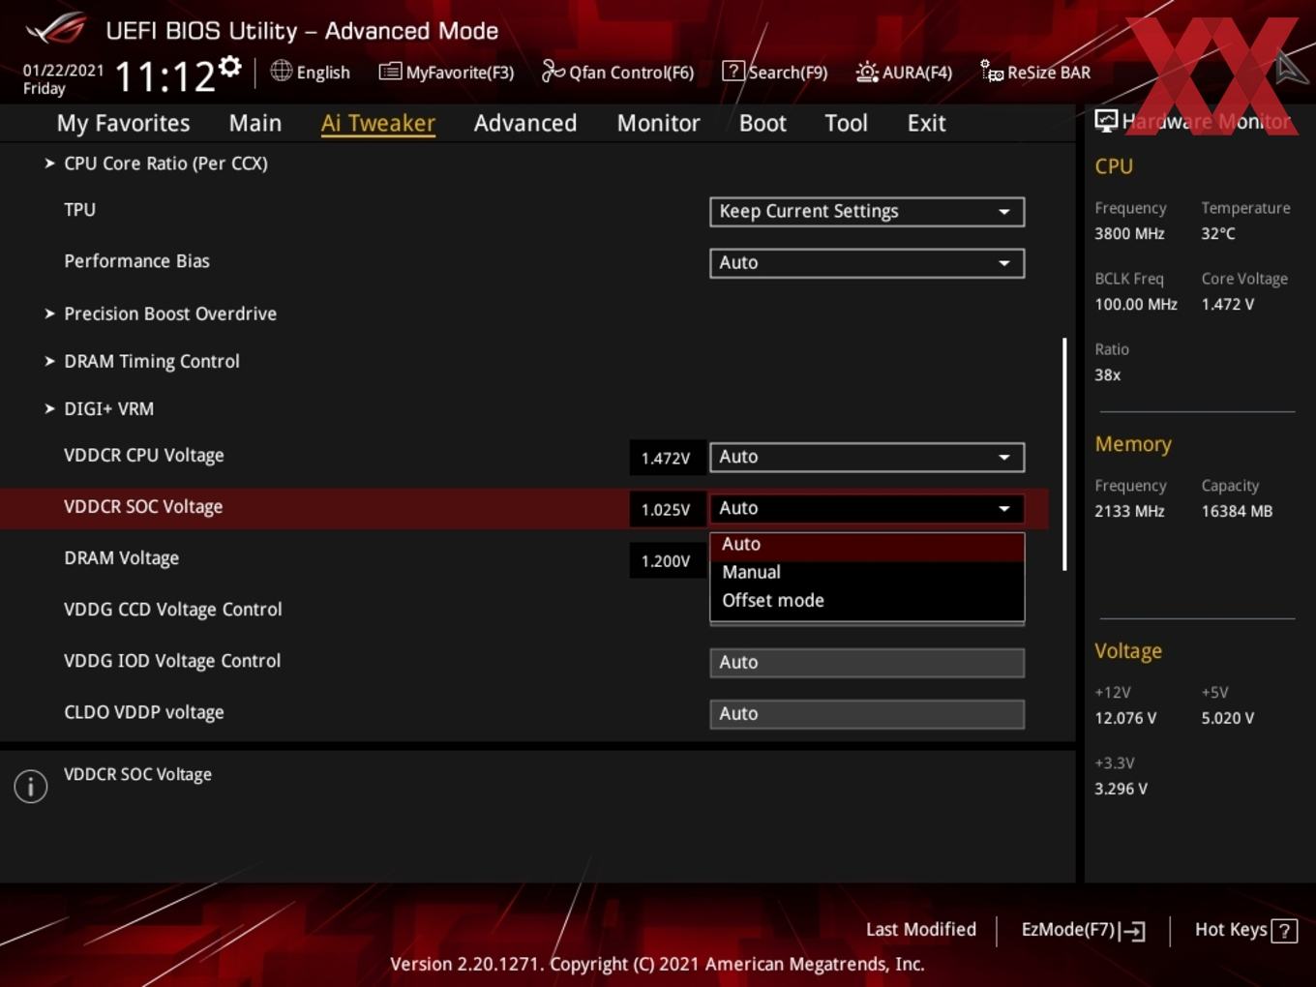1316x987 pixels.
Task: Click the Search(F9) question icon
Action: (733, 72)
